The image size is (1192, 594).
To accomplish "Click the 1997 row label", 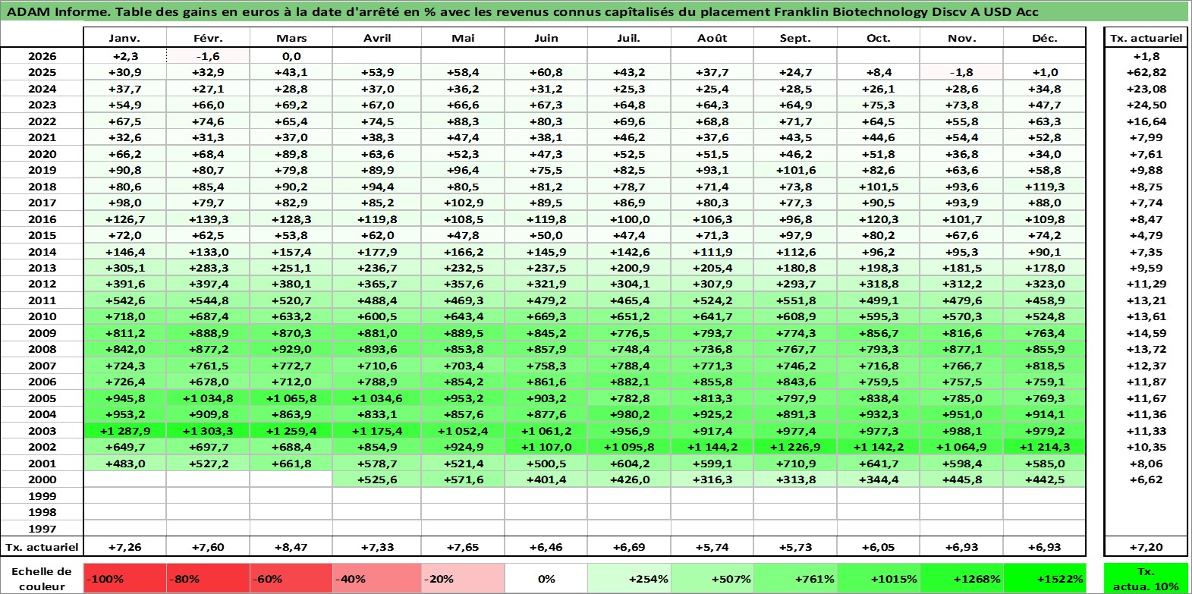I will pos(42,529).
